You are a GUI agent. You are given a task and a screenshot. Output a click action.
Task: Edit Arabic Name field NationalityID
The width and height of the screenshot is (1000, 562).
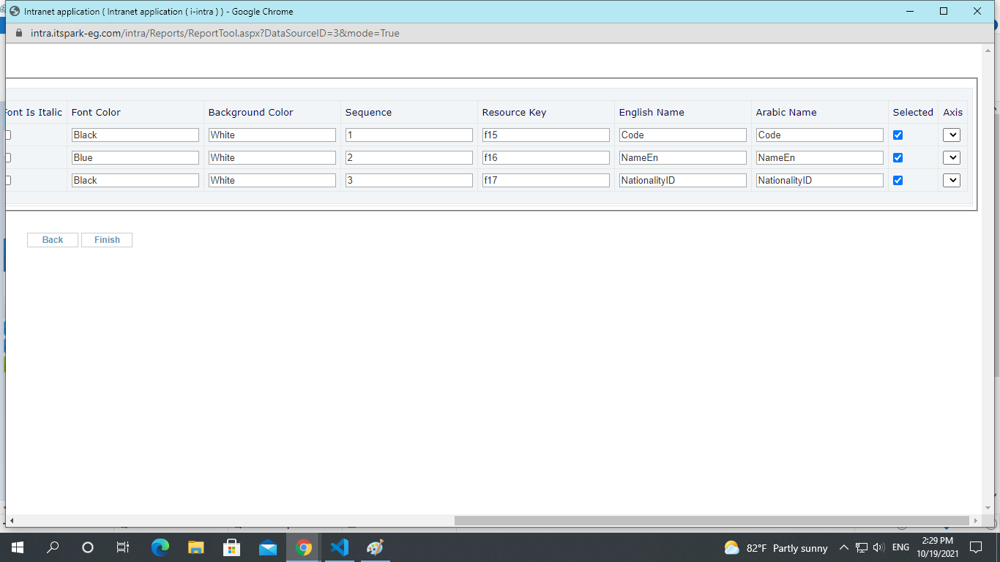[820, 180]
